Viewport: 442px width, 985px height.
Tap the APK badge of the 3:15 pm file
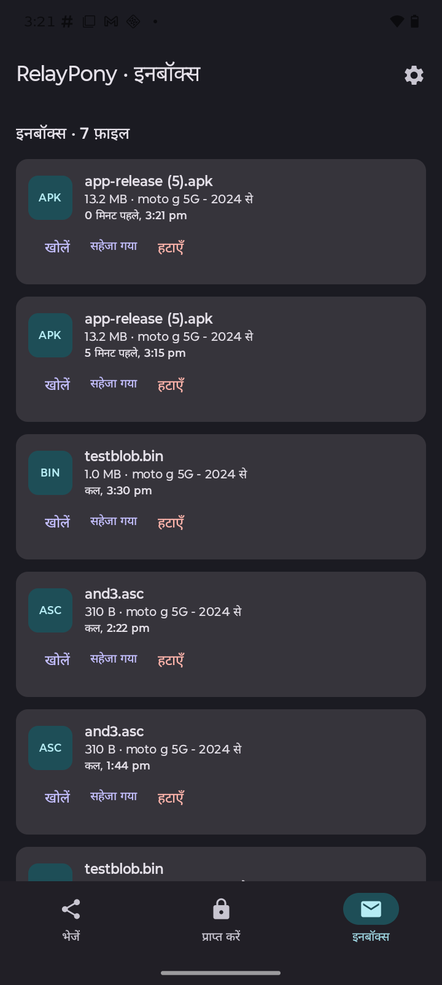pyautogui.click(x=50, y=335)
